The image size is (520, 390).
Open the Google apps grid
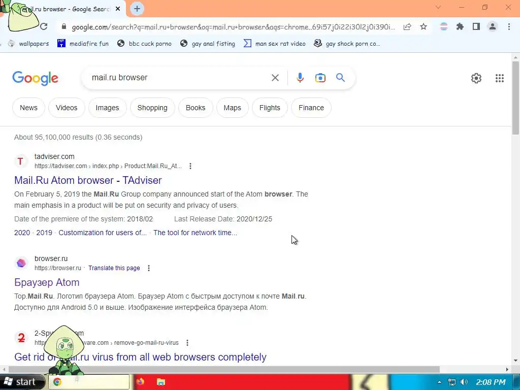pos(500,78)
